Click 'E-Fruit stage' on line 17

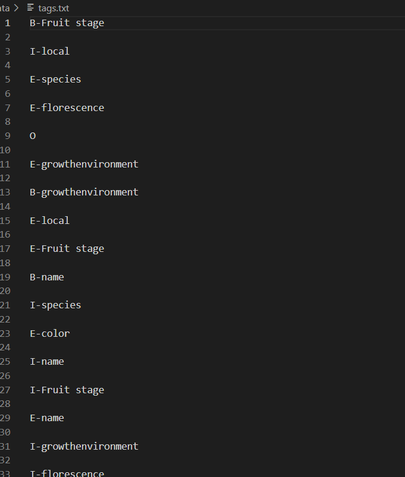67,249
